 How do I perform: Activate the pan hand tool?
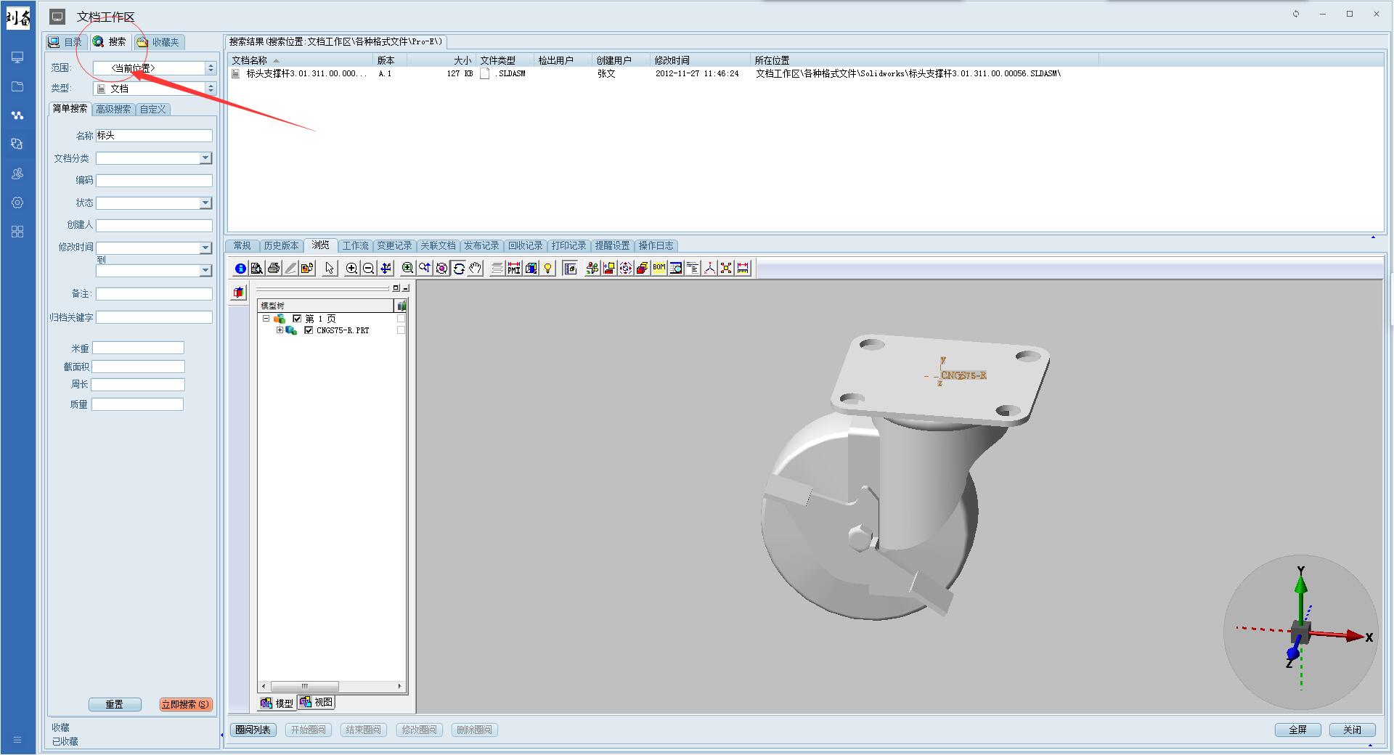coord(476,269)
